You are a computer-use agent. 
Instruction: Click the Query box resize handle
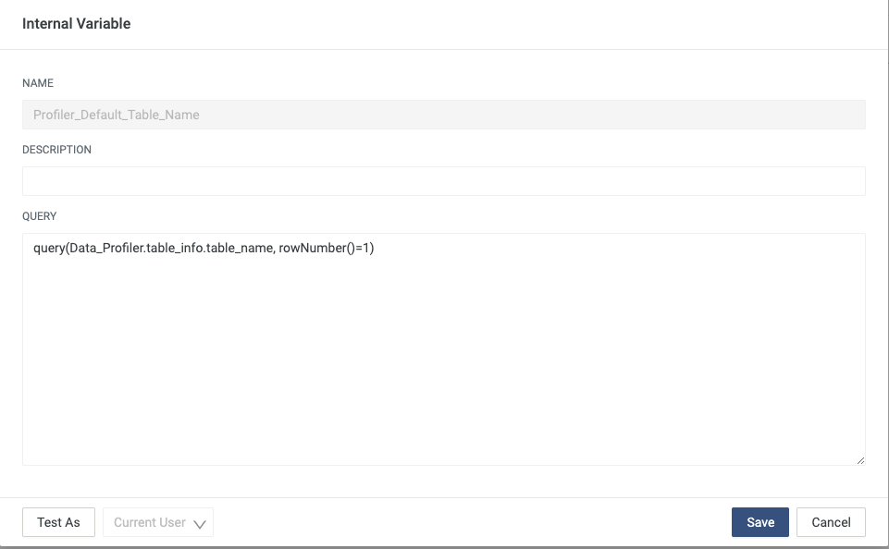pyautogui.click(x=860, y=459)
